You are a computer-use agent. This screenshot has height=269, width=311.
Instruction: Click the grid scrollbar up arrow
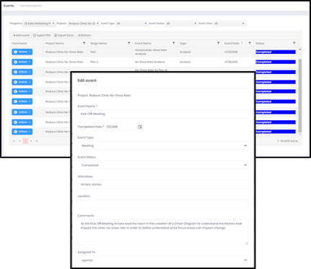(x=300, y=50)
